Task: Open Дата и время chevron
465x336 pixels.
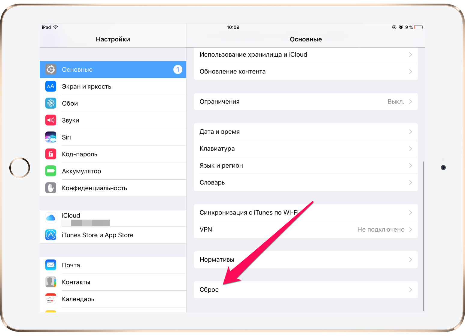Action: [x=411, y=132]
